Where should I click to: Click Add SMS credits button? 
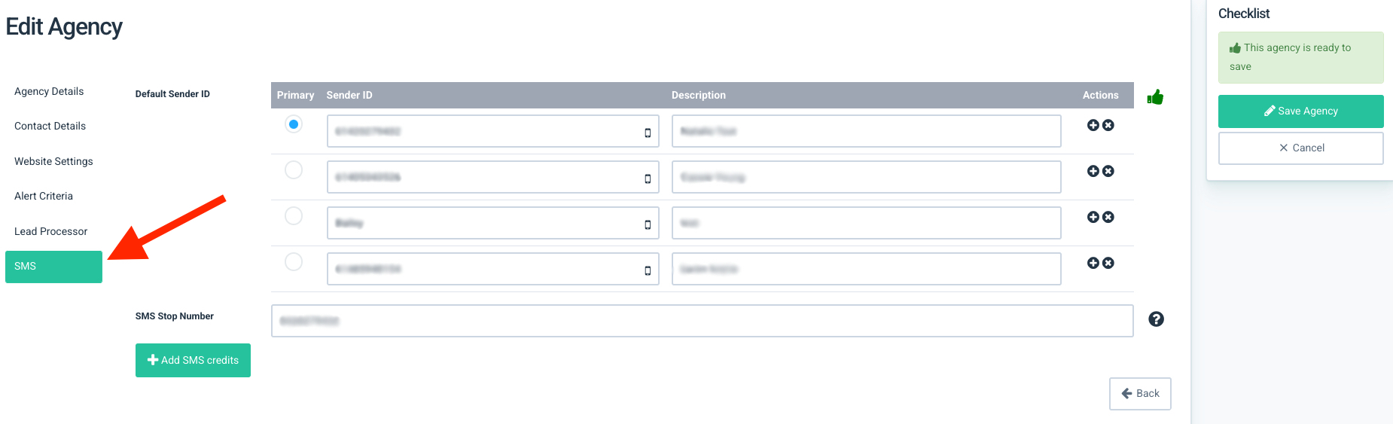click(193, 360)
